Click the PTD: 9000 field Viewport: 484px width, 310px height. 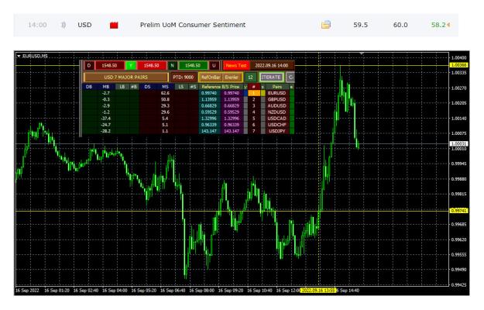(x=184, y=77)
